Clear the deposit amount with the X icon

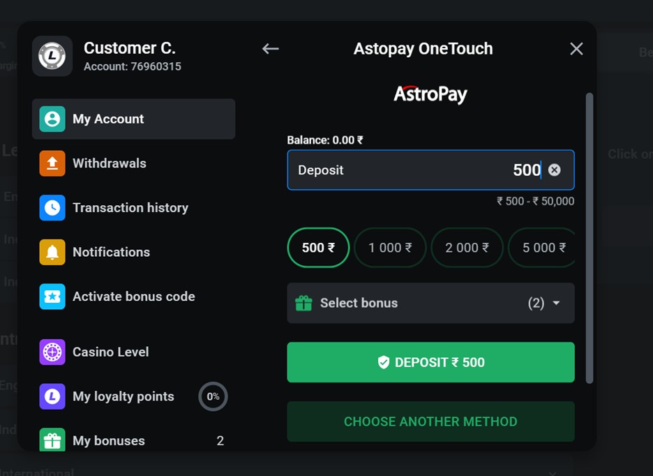pyautogui.click(x=554, y=170)
